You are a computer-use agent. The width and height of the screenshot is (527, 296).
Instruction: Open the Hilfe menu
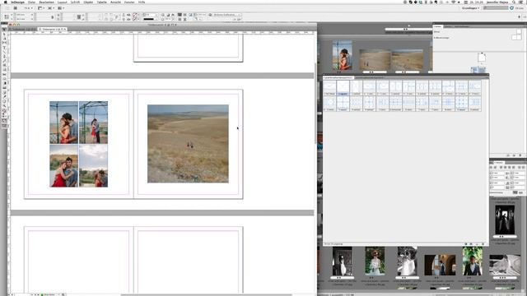[142, 2]
